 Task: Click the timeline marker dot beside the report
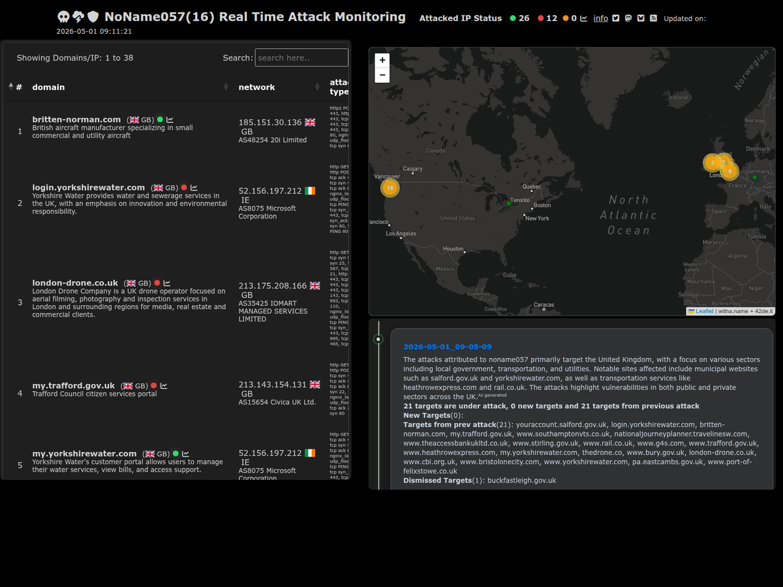tap(378, 339)
